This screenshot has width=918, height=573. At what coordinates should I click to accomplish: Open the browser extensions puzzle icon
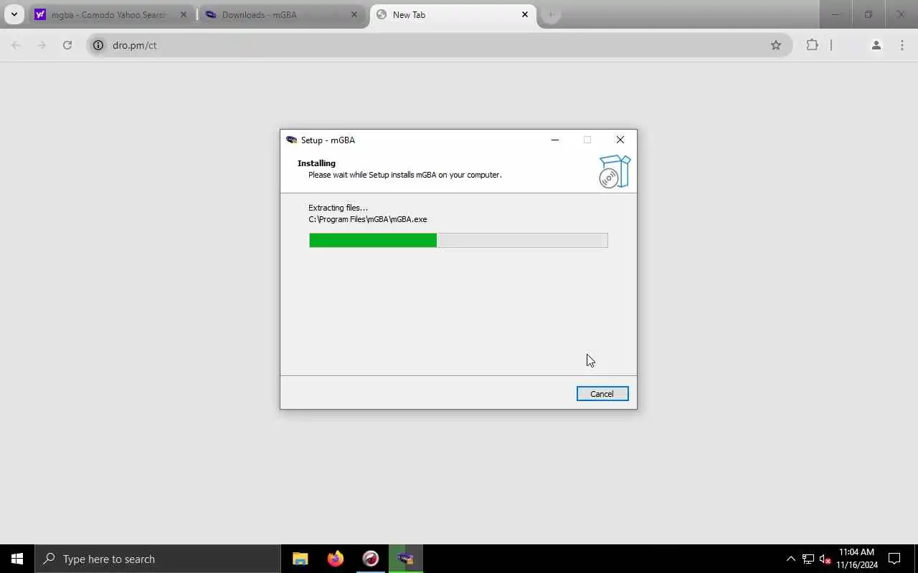(x=812, y=45)
